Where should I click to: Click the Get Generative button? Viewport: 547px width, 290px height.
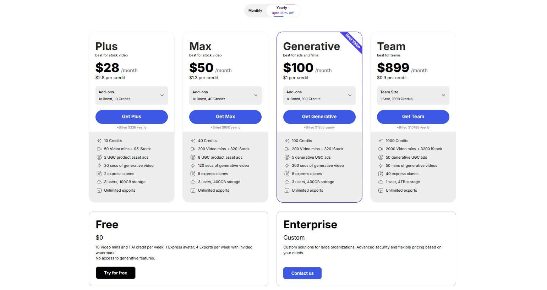(319, 116)
